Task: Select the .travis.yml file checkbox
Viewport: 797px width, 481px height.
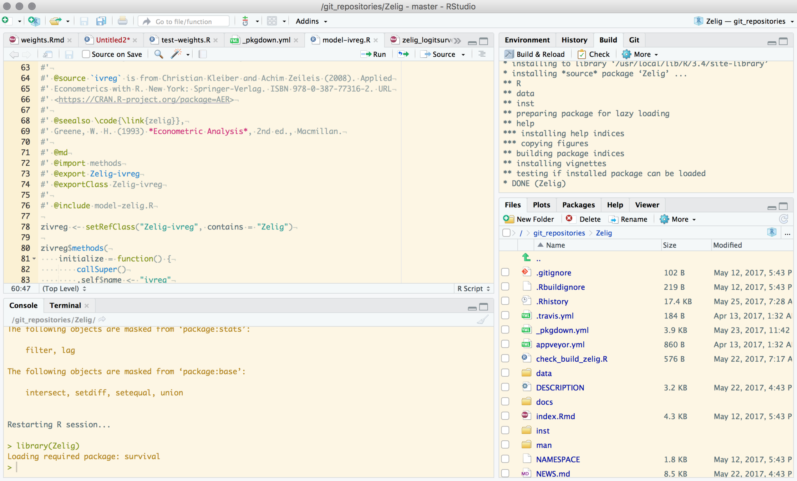Action: point(505,315)
